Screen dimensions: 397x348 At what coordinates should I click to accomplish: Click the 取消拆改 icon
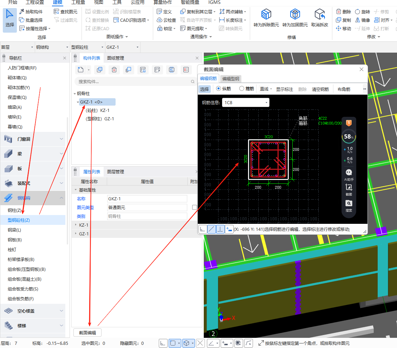[x=319, y=14]
